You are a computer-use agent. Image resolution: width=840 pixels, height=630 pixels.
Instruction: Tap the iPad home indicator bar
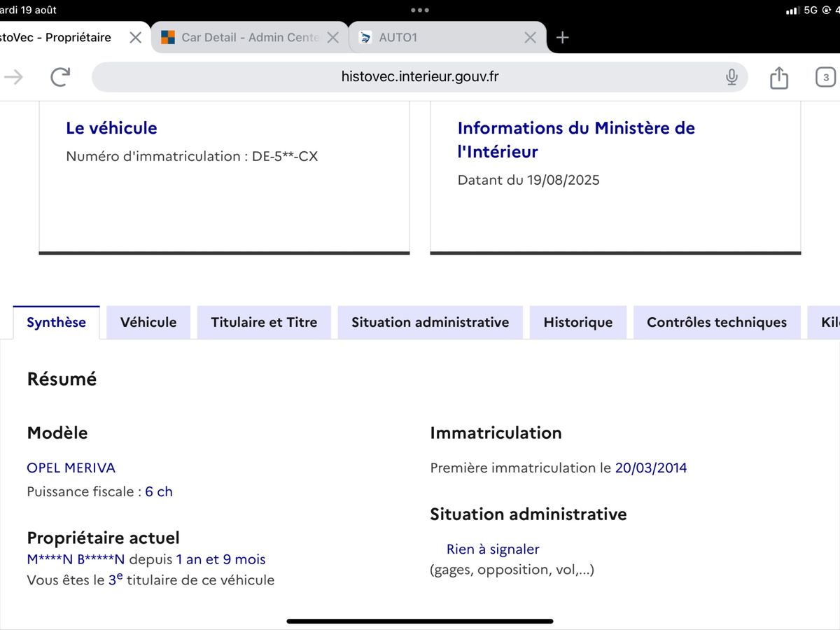click(x=420, y=621)
